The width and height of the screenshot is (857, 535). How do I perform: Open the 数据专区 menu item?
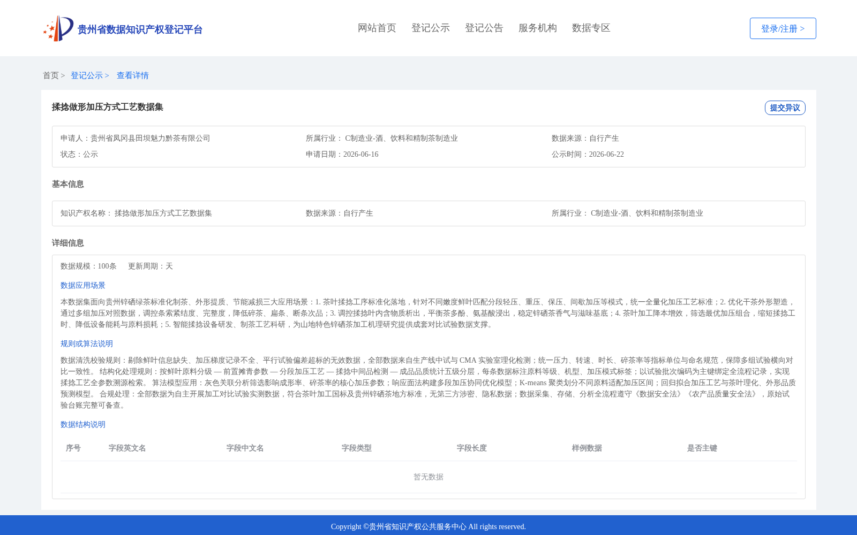pos(591,28)
